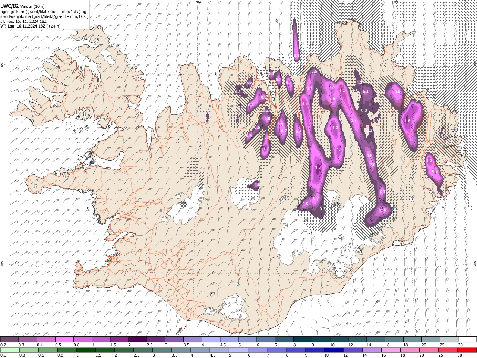
Task: Click the 'slydda/snjókoma' legend description line
Action: (44, 16)
